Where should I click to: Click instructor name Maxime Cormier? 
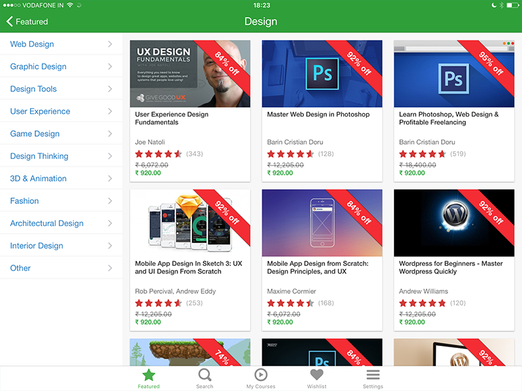pos(291,291)
